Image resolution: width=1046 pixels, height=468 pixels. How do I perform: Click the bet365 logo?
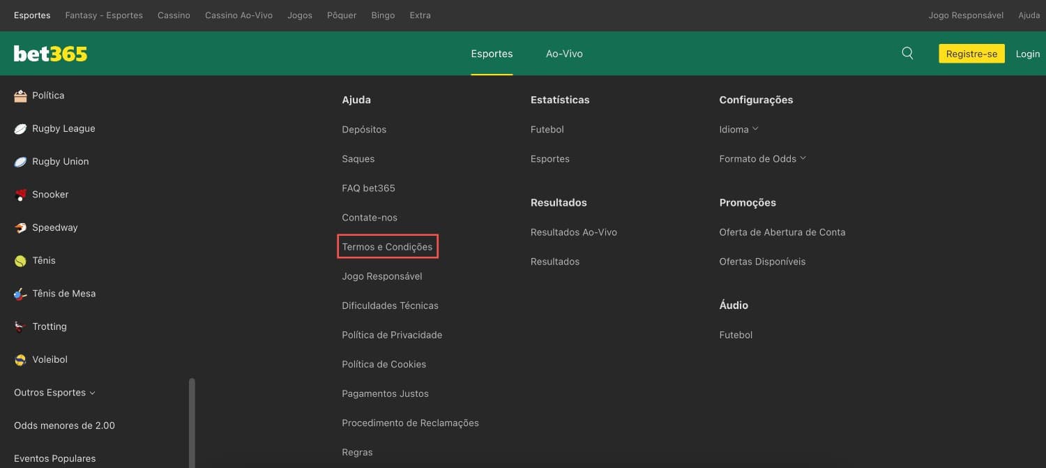click(50, 54)
